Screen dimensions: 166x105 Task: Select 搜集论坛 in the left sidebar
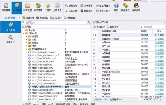(x=11, y=39)
